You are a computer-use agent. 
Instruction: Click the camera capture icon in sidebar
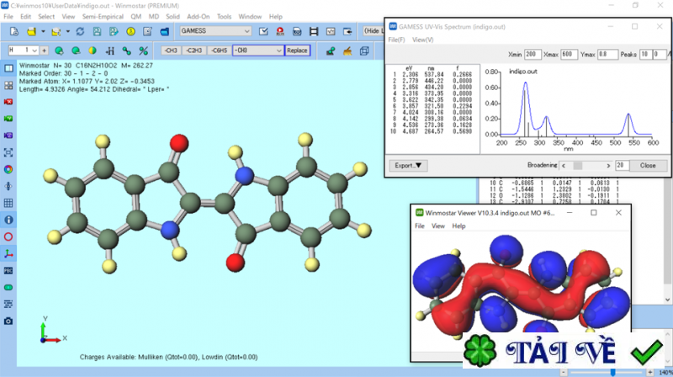tap(8, 321)
